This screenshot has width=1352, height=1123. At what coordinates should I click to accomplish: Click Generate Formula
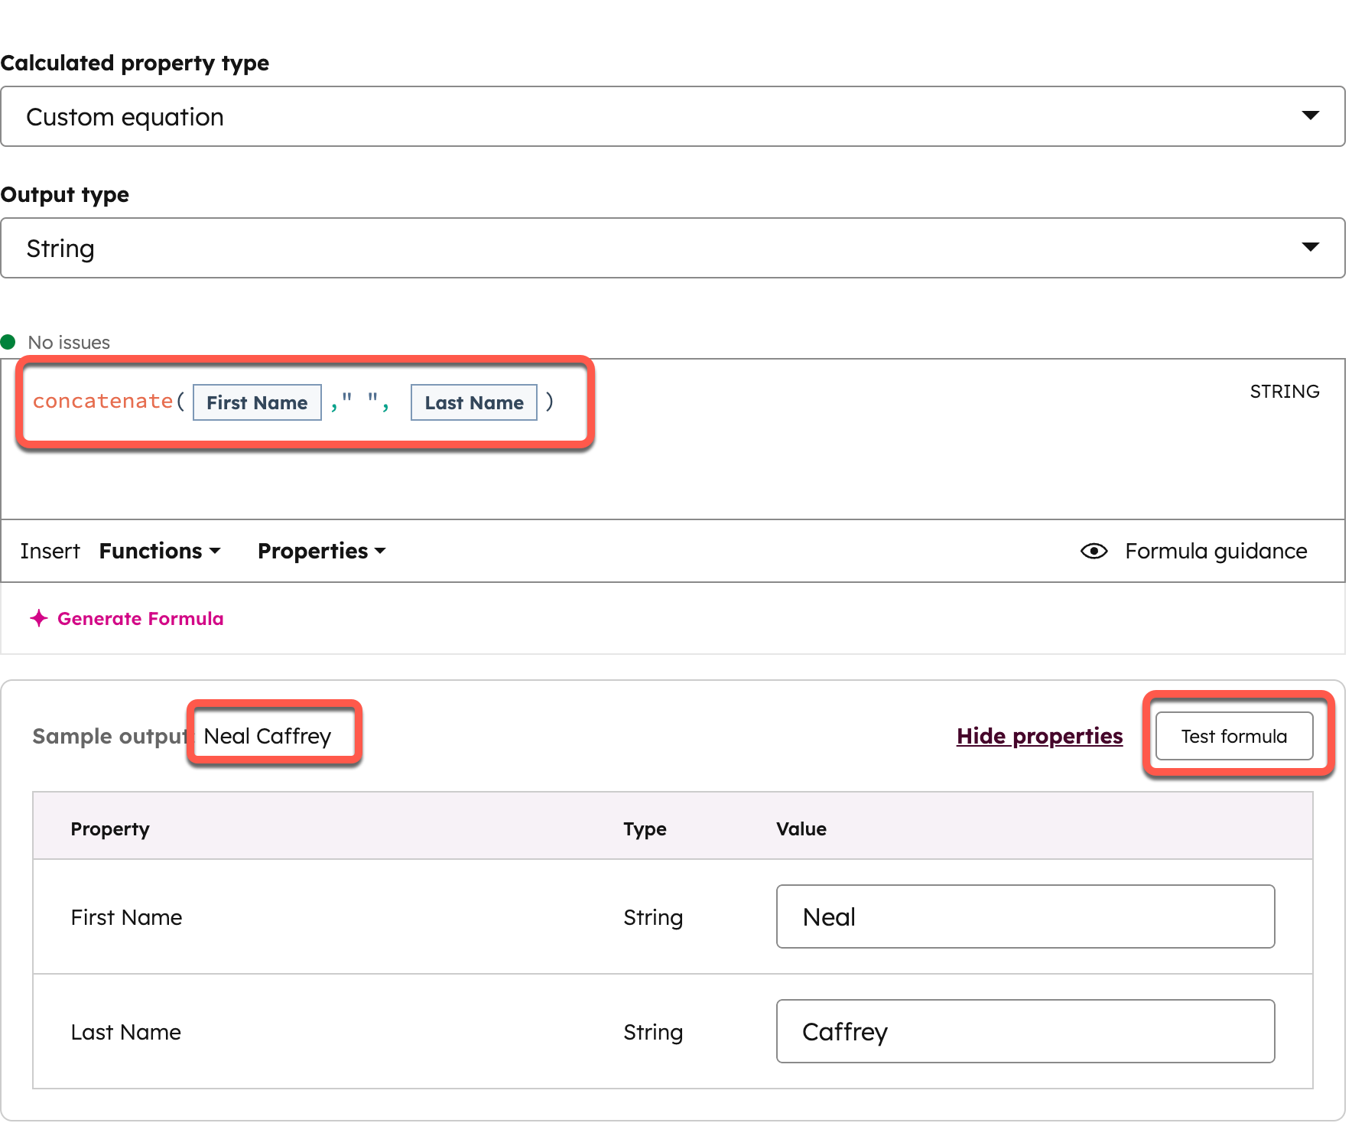click(x=141, y=618)
